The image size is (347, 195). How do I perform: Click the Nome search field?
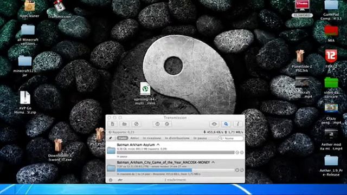click(x=231, y=138)
